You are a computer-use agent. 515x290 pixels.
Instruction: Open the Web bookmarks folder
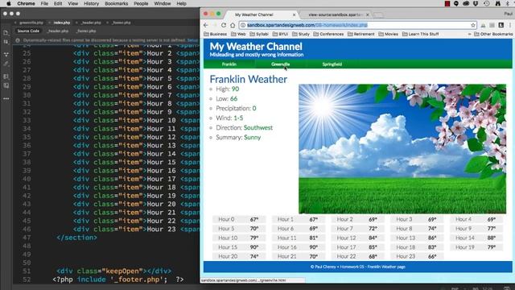(238, 34)
